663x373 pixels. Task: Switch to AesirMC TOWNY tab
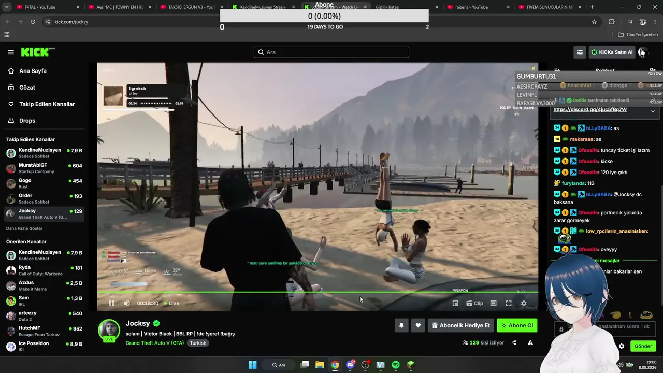pyautogui.click(x=119, y=7)
